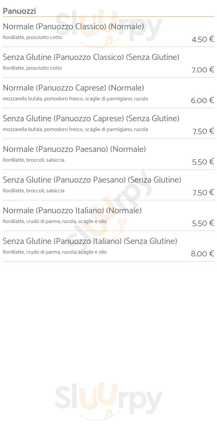This screenshot has width=217, height=426.
Task: Click the 4.50 € price
Action: (203, 39)
